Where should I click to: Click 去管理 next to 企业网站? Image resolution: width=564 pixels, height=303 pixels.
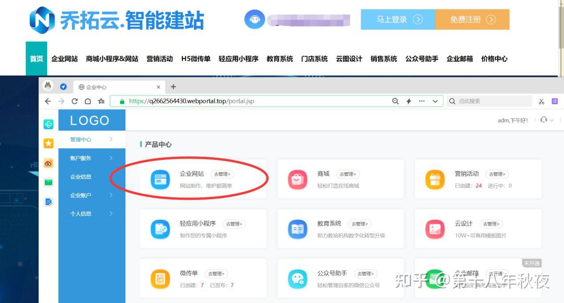tap(223, 174)
